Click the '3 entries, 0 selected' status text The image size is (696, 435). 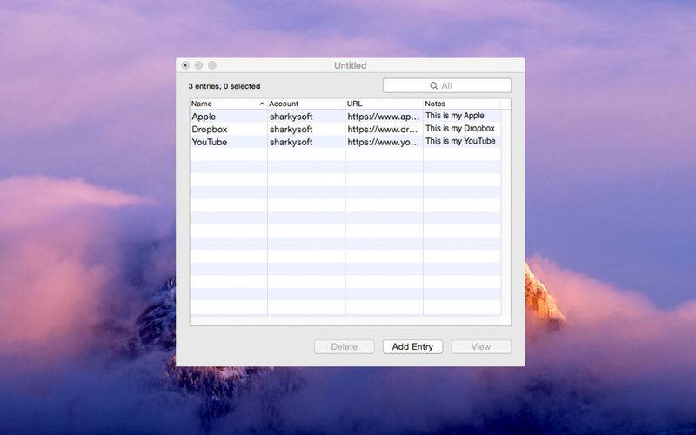pyautogui.click(x=224, y=86)
